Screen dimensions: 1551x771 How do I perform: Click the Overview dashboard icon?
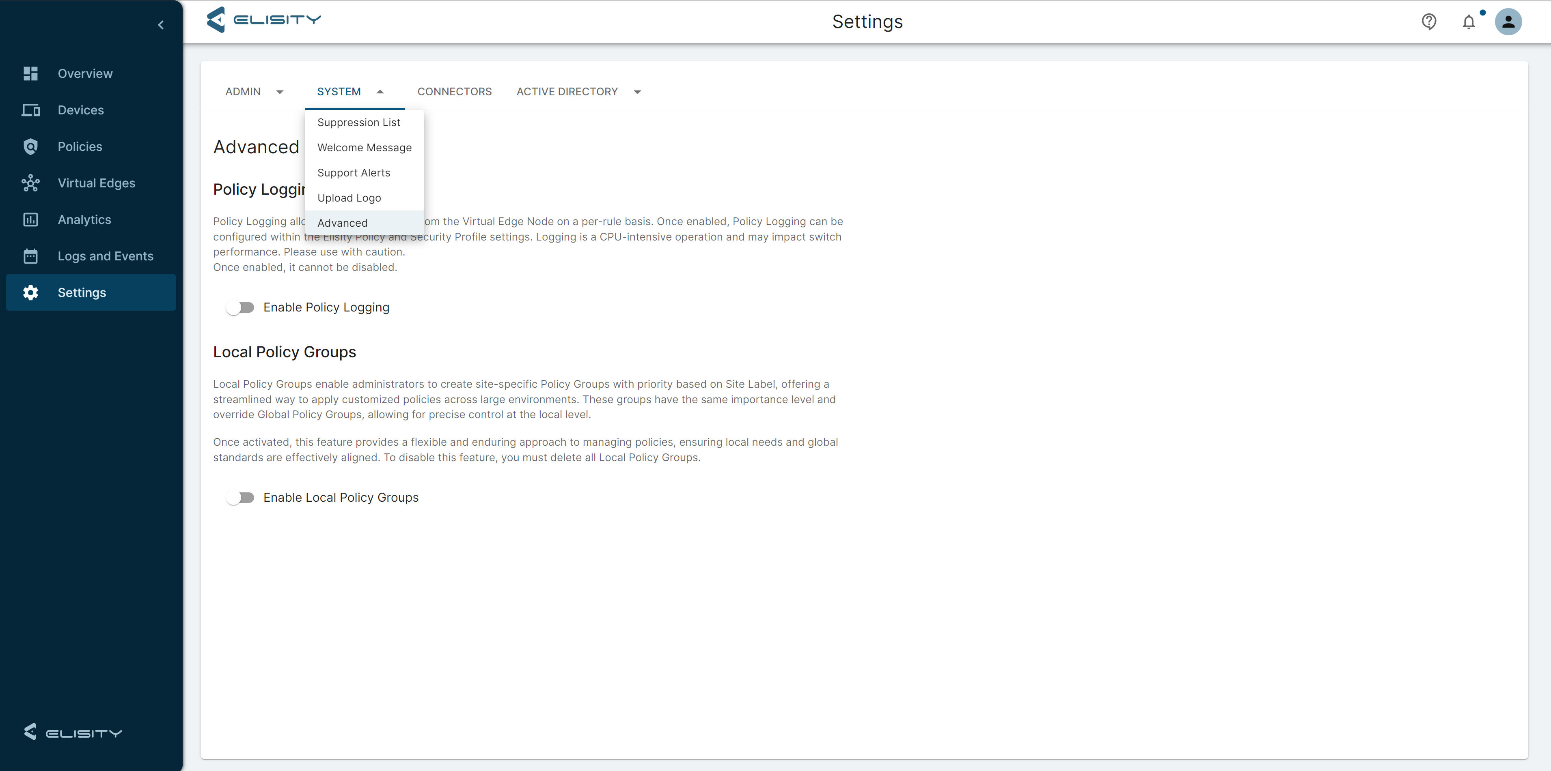(31, 73)
